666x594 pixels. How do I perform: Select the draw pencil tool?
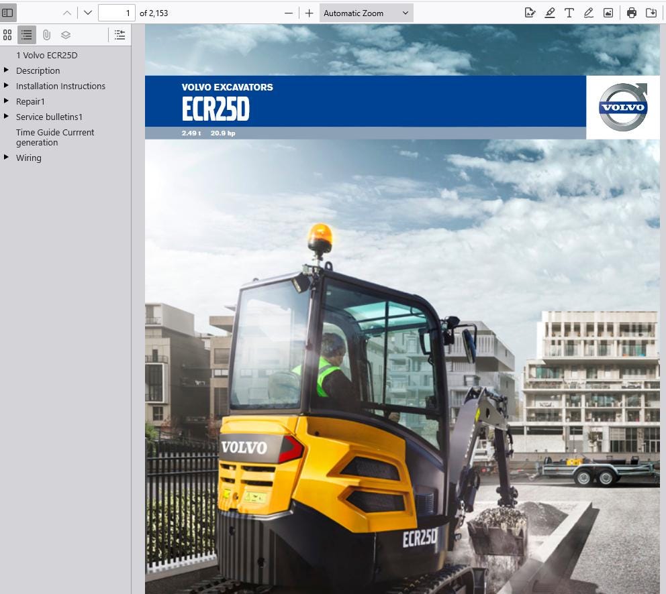coord(589,13)
